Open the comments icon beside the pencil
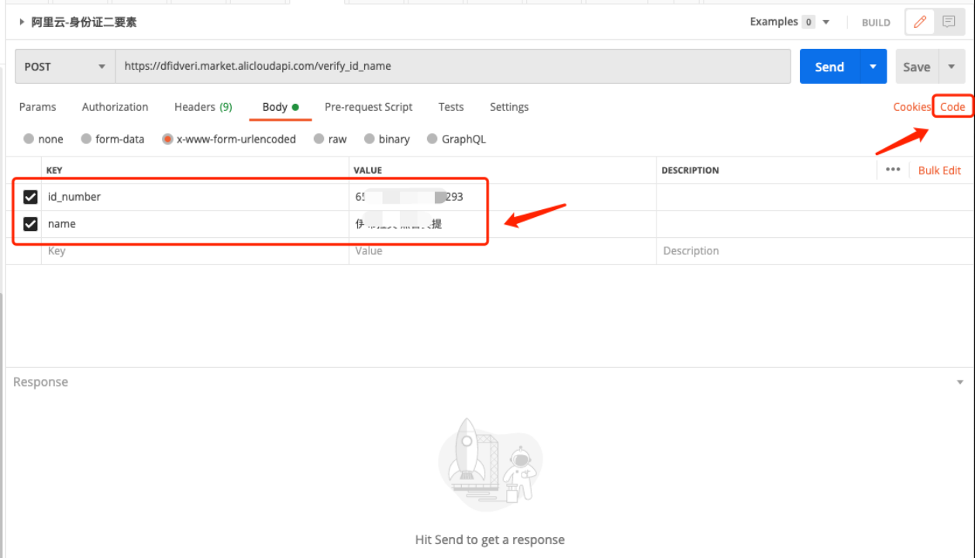 [x=949, y=22]
